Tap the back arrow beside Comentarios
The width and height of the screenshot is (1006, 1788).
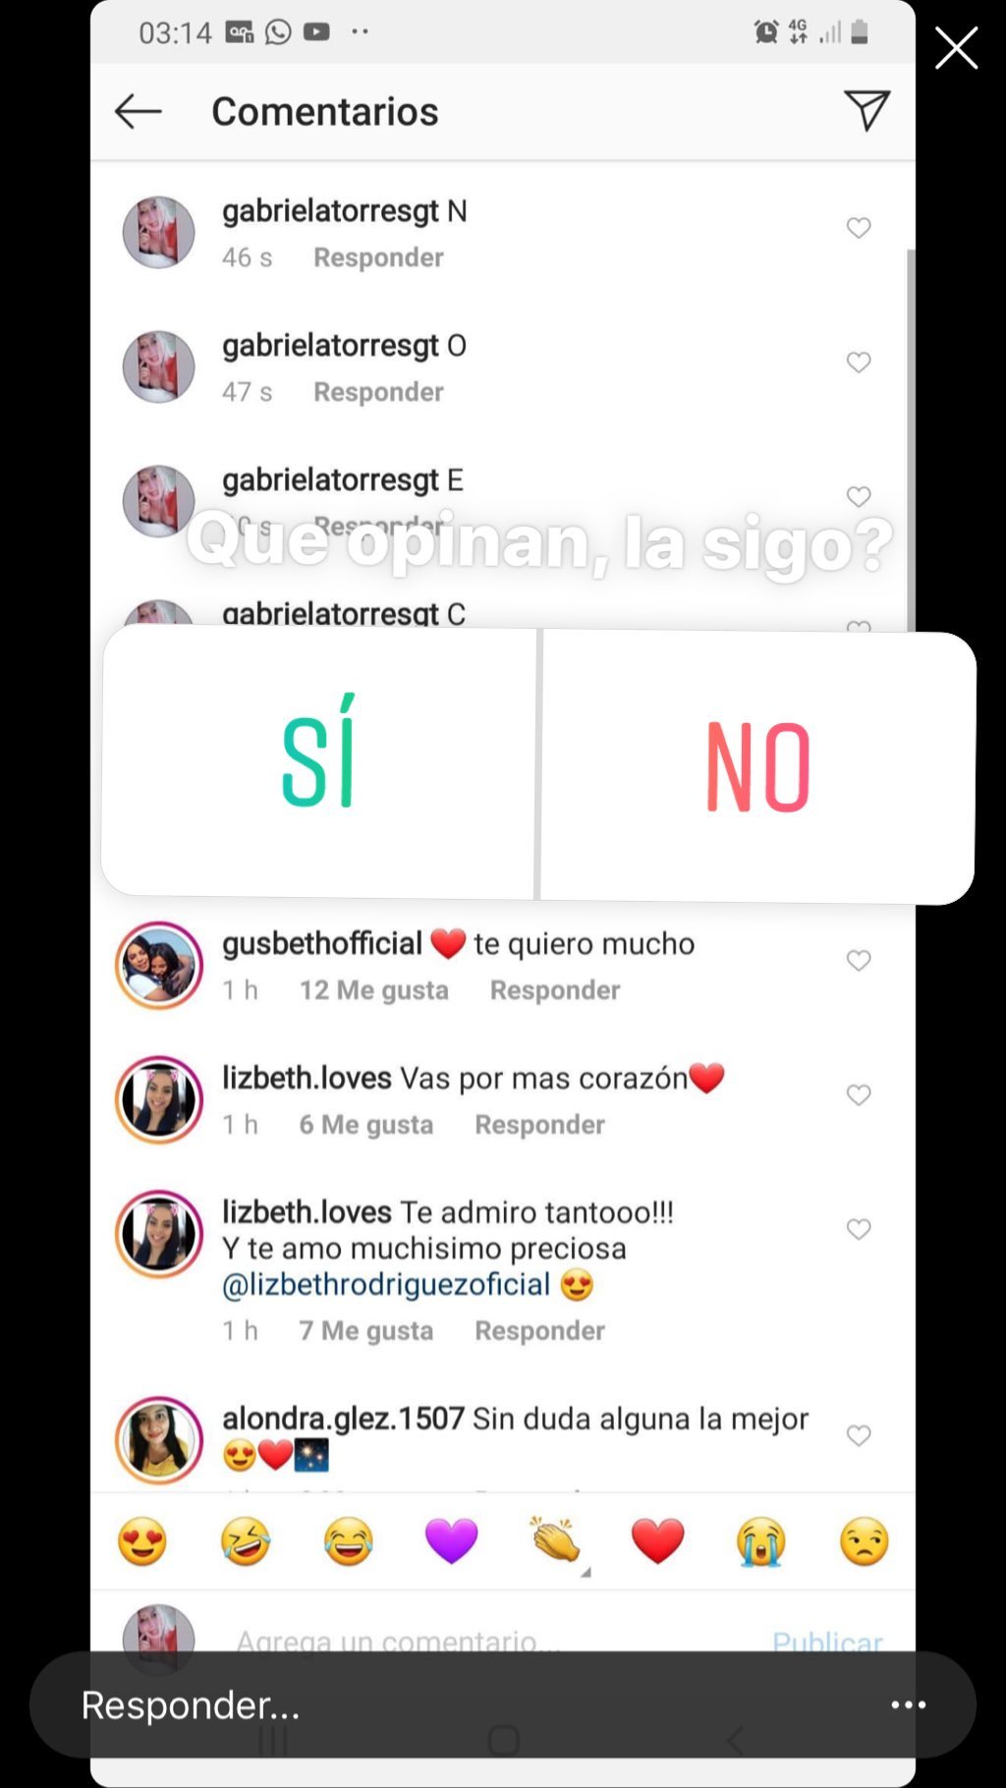(138, 112)
